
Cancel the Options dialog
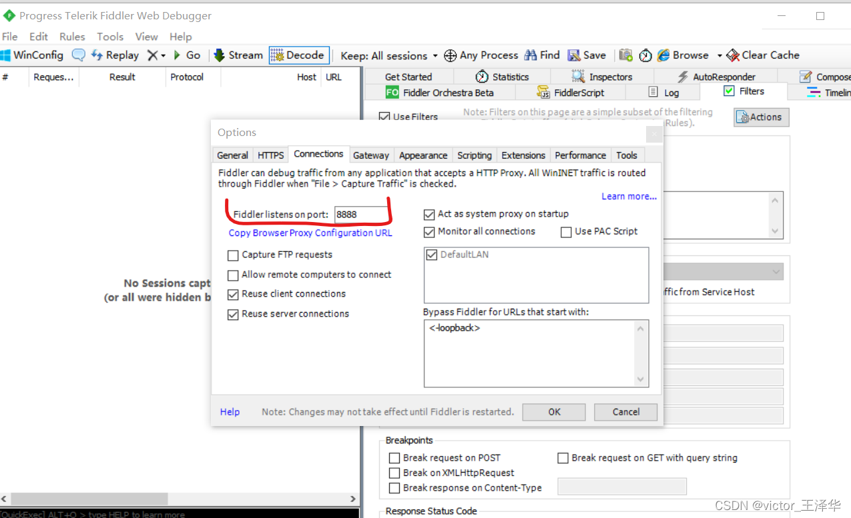pyautogui.click(x=626, y=412)
